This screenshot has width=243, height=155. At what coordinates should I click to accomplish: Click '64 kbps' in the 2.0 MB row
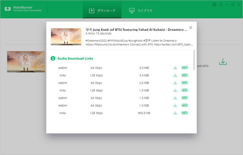(97, 83)
